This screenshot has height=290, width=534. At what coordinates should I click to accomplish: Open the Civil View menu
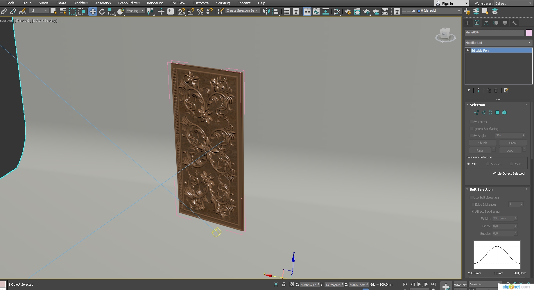pos(178,3)
